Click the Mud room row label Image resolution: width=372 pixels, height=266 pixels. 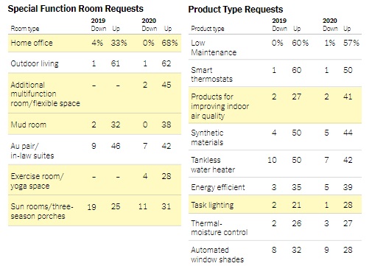click(29, 125)
